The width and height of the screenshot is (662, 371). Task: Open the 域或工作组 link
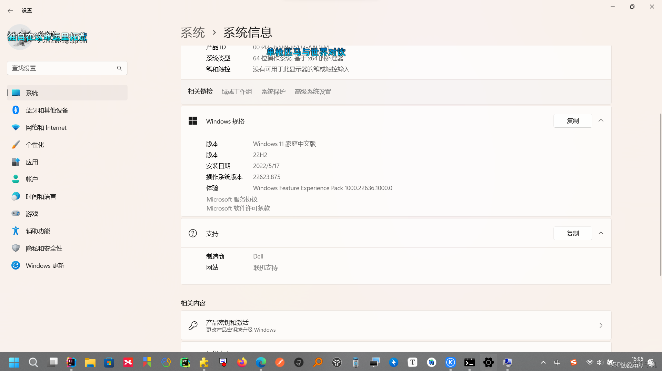point(237,91)
